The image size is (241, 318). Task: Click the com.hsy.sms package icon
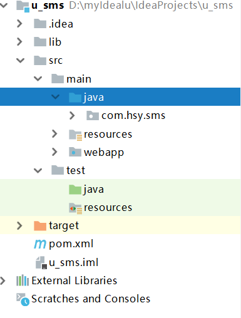pyautogui.click(x=93, y=116)
